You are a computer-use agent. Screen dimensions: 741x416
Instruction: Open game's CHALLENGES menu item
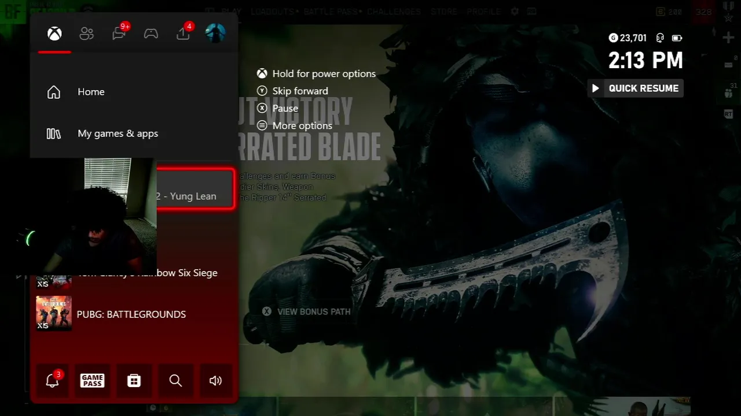[x=394, y=12]
